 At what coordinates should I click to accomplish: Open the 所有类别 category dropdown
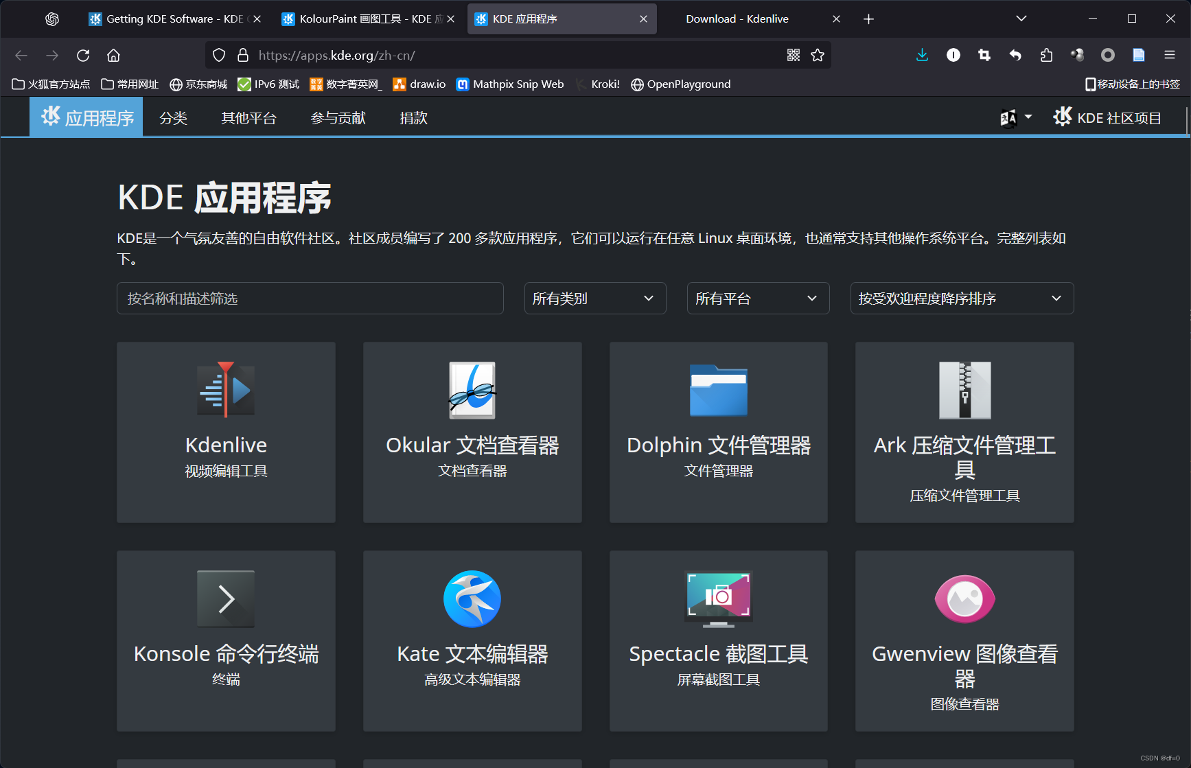pos(594,298)
